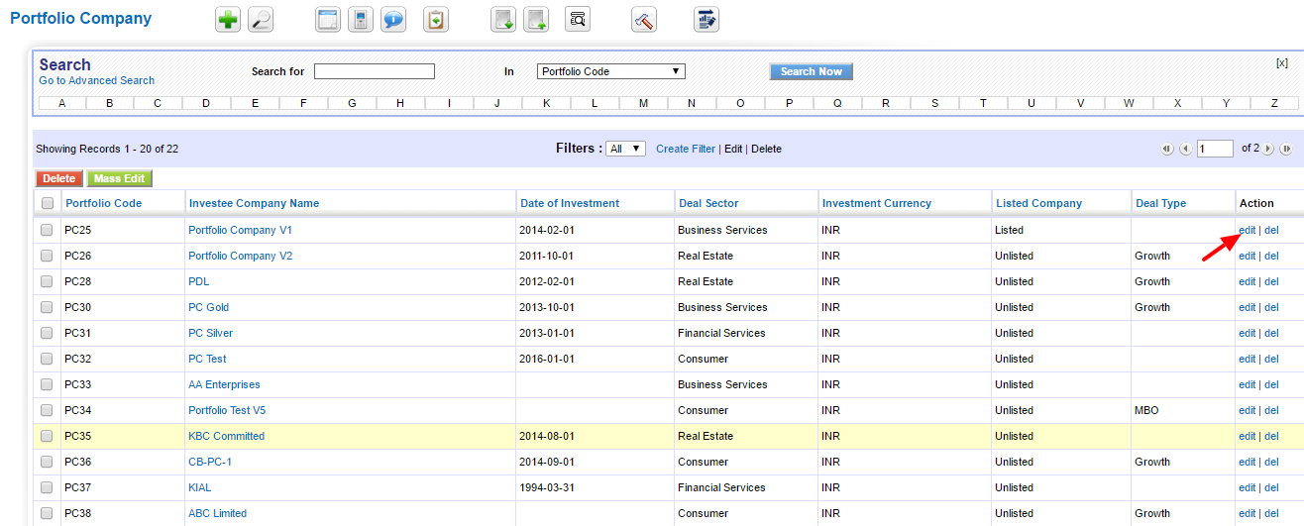
Task: Filter records by letter P
Action: coord(789,103)
